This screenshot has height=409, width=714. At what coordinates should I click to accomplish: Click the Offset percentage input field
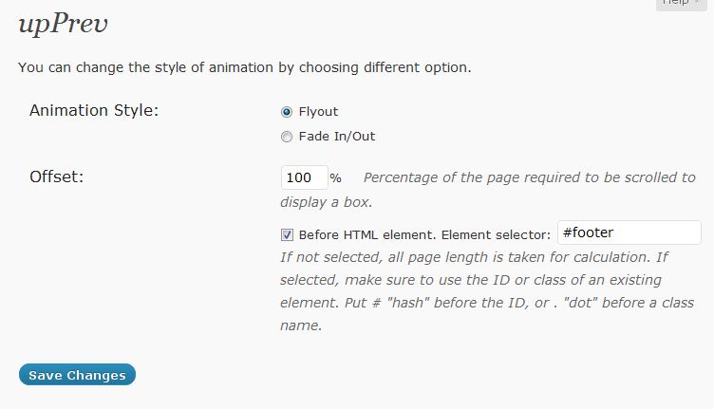pyautogui.click(x=304, y=177)
